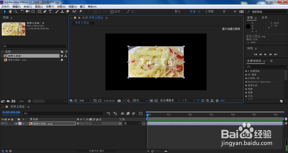
Task: Select the Rectangle shape tool
Action: 39,12
